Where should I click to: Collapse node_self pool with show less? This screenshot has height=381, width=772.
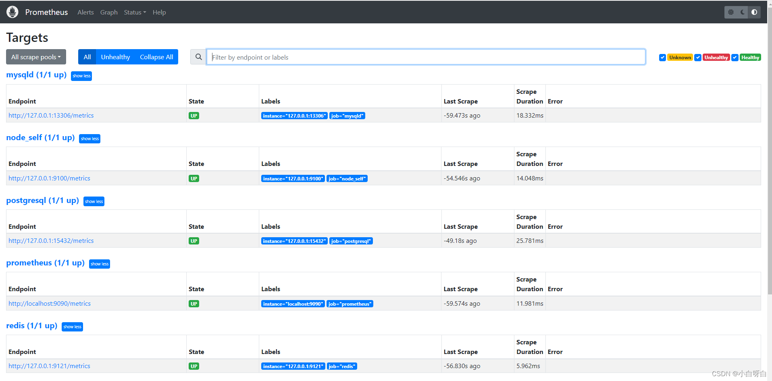(89, 139)
